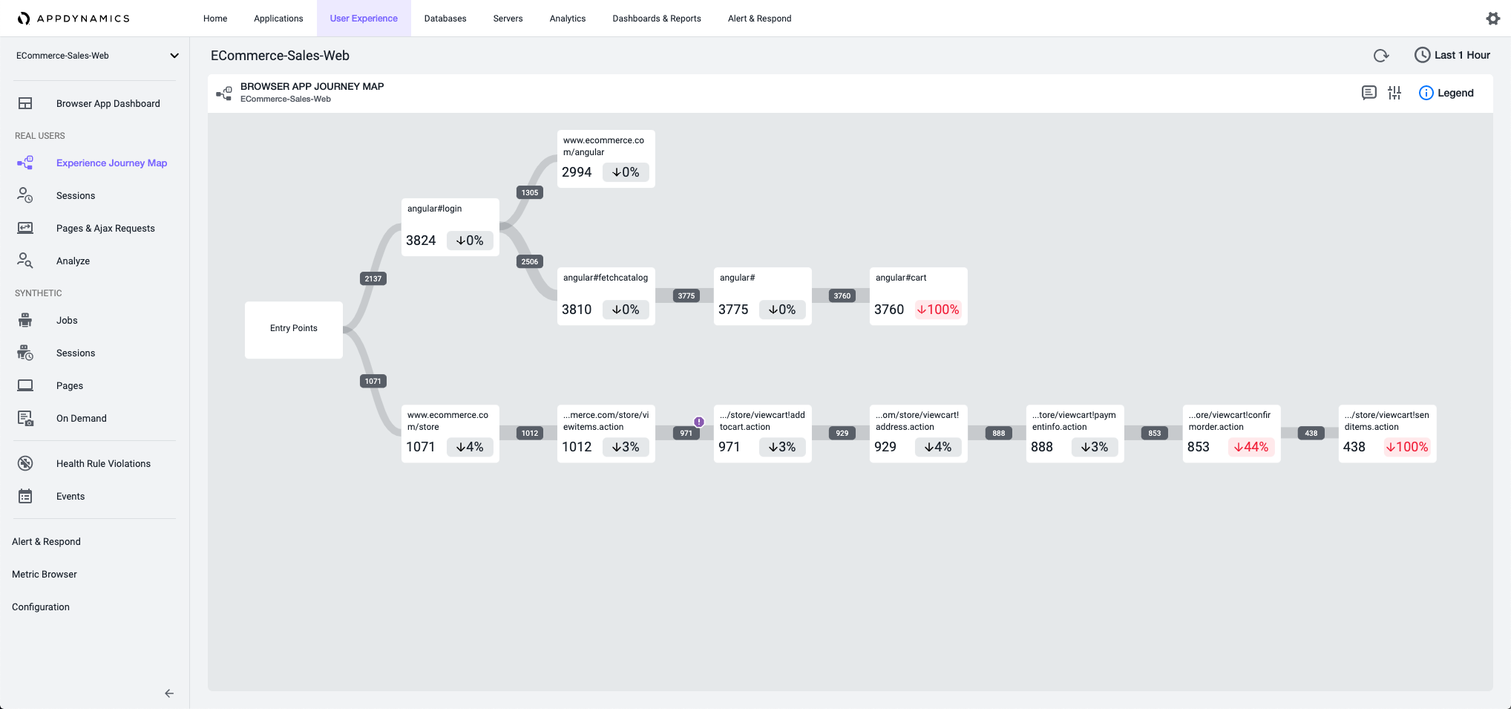Select the angular# node with 3775

coord(762,296)
